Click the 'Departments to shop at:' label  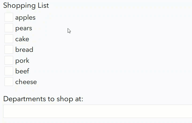coord(43,99)
